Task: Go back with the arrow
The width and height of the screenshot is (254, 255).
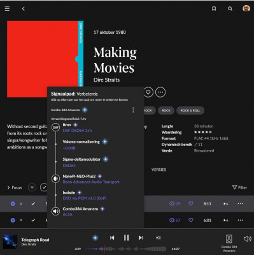Action: pyautogui.click(x=24, y=9)
